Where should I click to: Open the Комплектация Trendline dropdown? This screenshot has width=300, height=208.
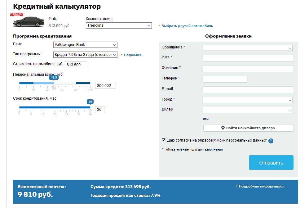119,25
